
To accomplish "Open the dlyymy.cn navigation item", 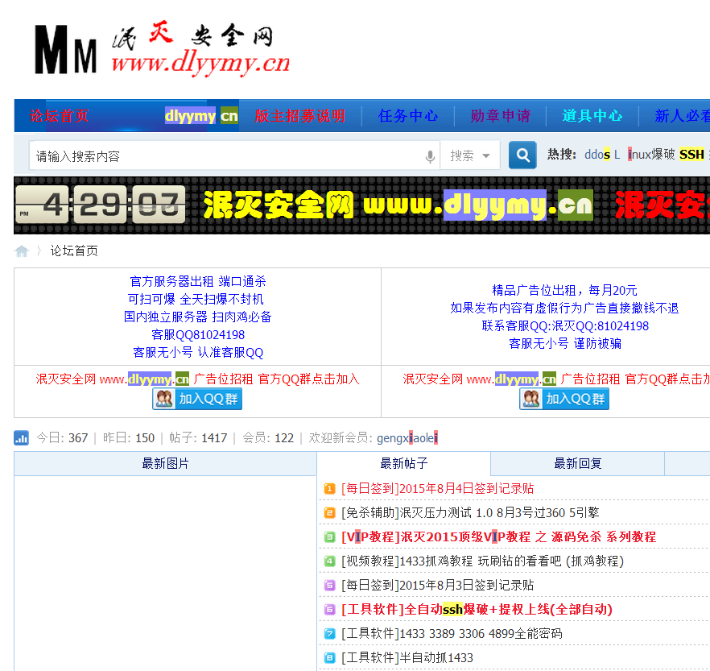I will pyautogui.click(x=201, y=116).
